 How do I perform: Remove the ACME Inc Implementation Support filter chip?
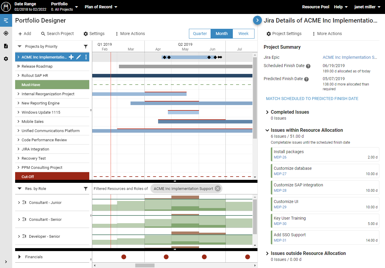click(218, 188)
